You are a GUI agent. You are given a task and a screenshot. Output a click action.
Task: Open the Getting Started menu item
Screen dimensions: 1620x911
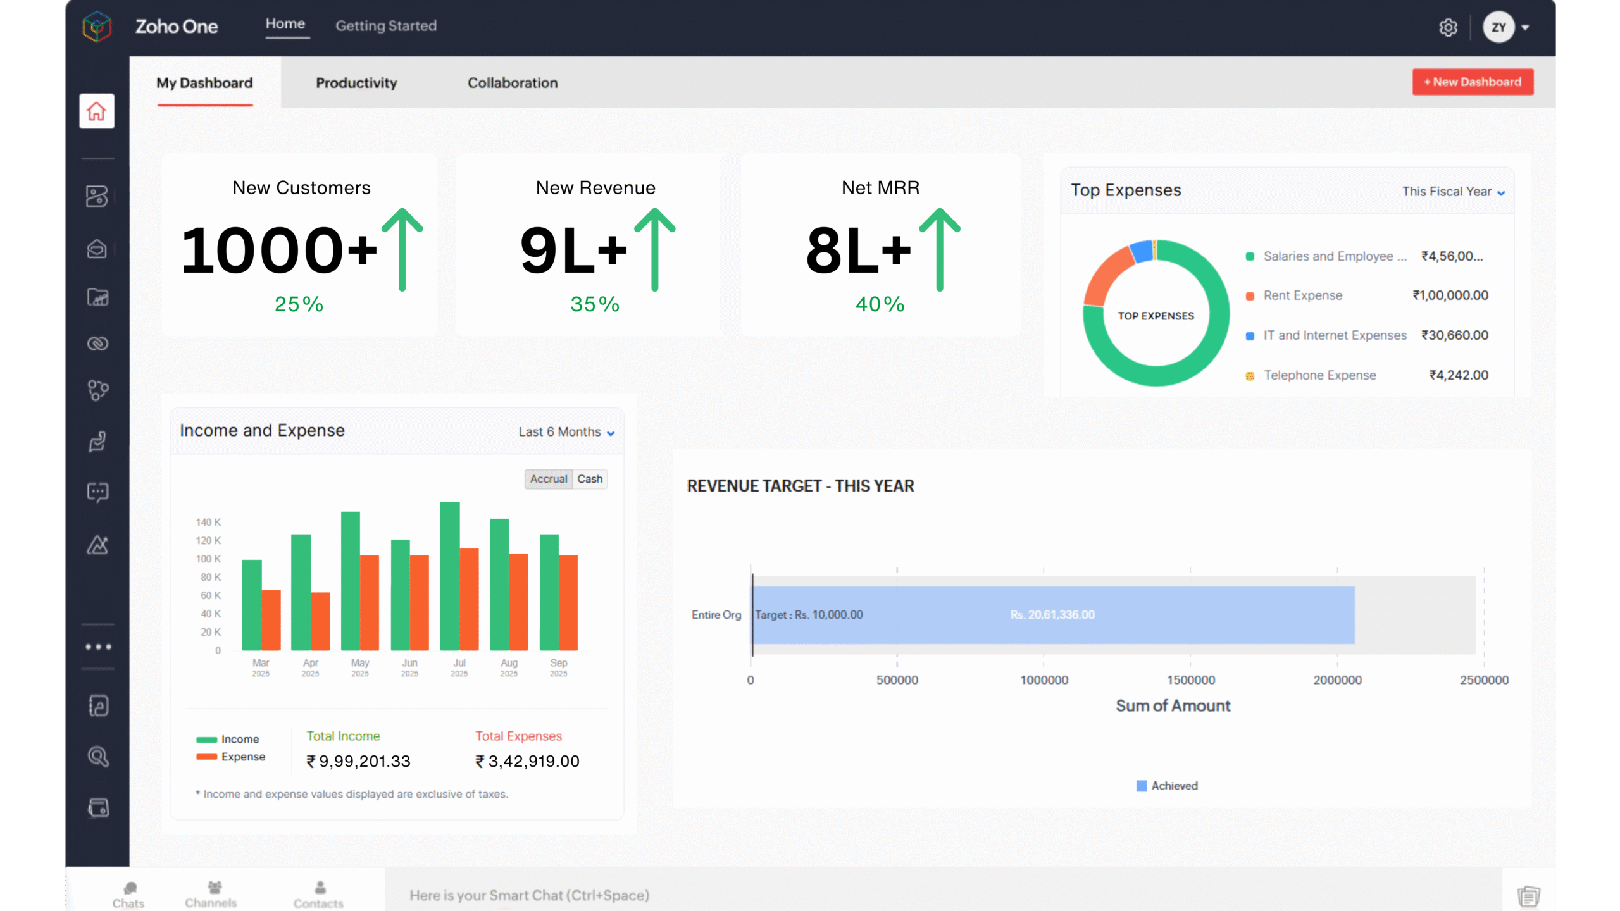pos(385,26)
